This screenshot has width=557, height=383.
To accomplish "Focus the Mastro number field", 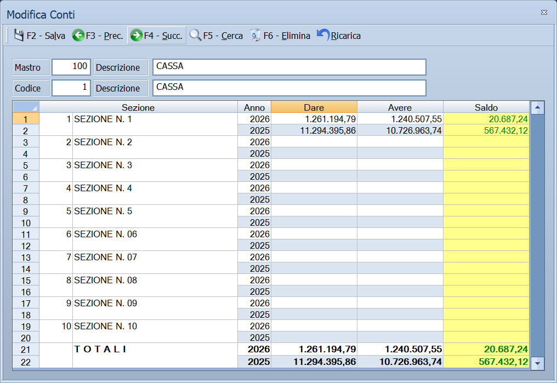I will coord(71,67).
